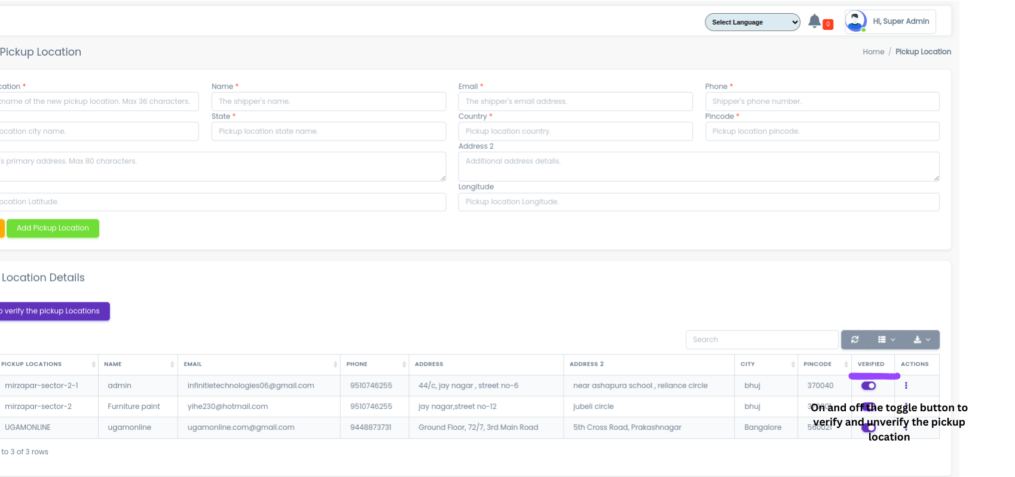Image resolution: width=1015 pixels, height=477 pixels.
Task: Go to Home breadcrumb link
Action: (873, 52)
